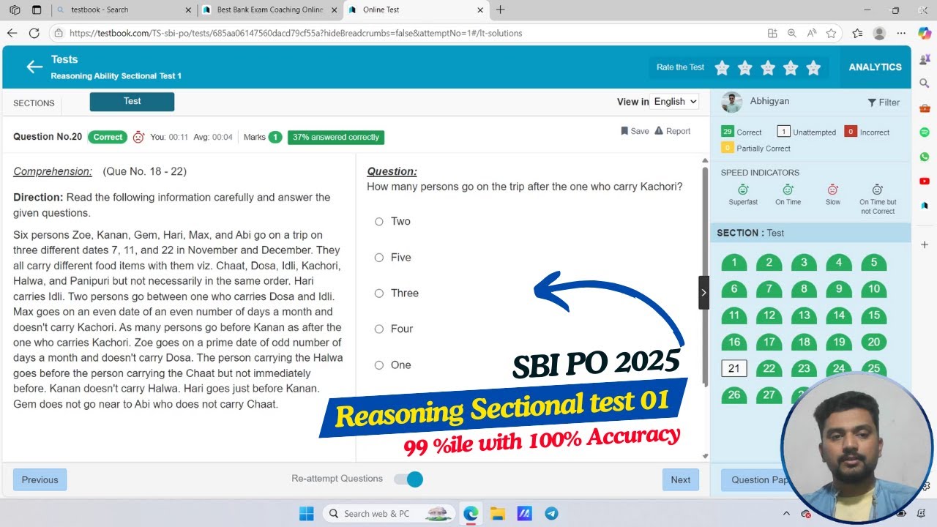Open YouTube in Edge sidebar
The height and width of the screenshot is (527, 937).
[x=925, y=181]
